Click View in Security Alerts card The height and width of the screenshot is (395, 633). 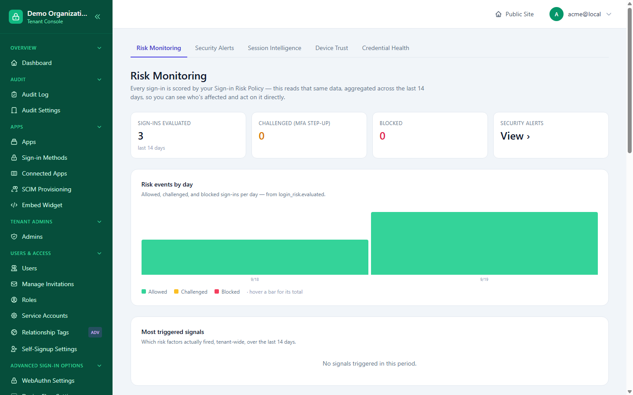tap(515, 136)
